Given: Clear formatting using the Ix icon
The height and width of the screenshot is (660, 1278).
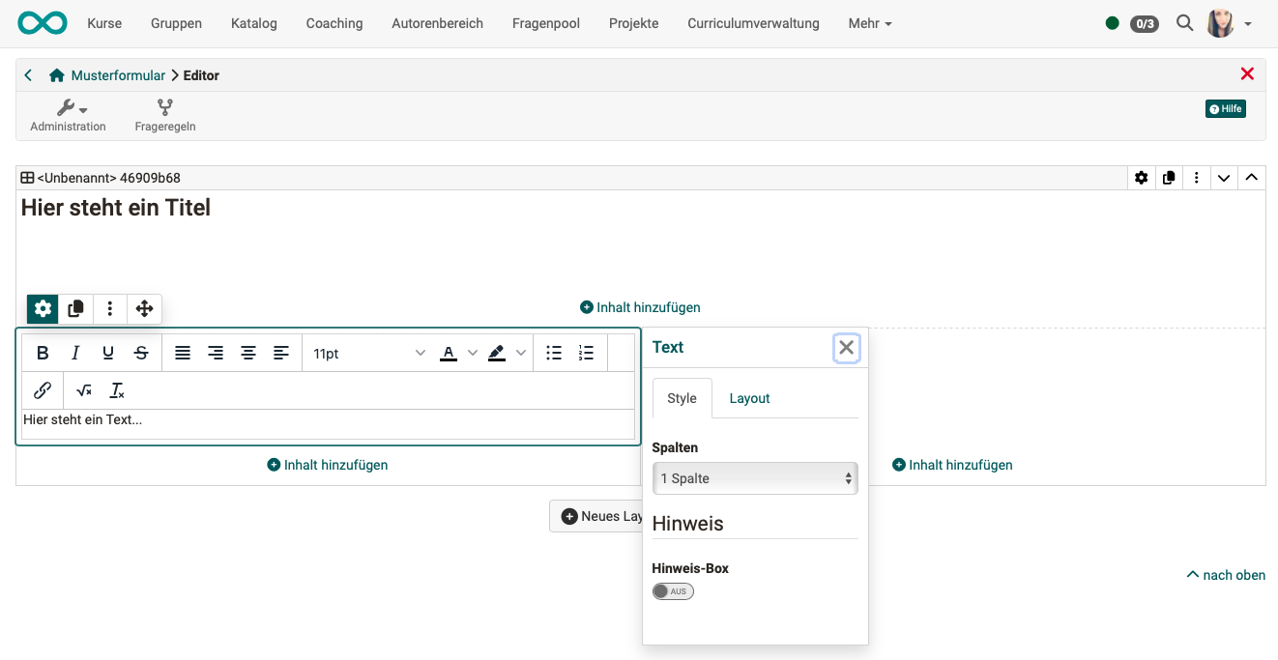Looking at the screenshot, I should [x=117, y=390].
